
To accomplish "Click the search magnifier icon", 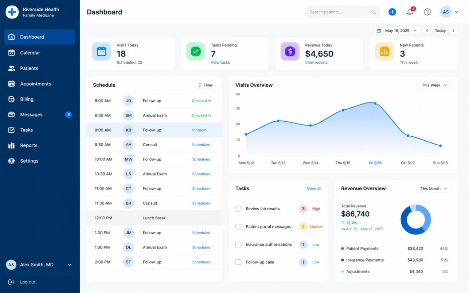I will click(374, 12).
